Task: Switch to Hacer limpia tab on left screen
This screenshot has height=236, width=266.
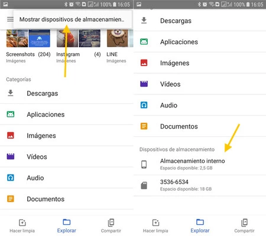Action: (22, 226)
